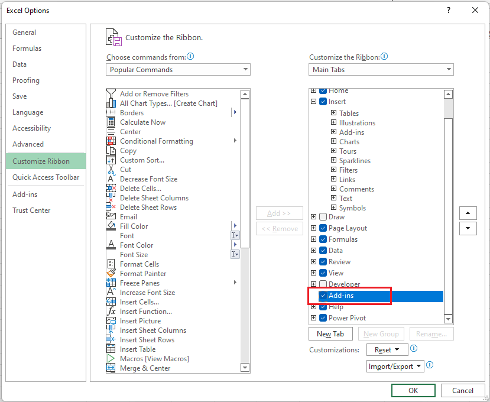Click the Add or Remove Filters funnel icon
The width and height of the screenshot is (490, 402).
point(111,93)
